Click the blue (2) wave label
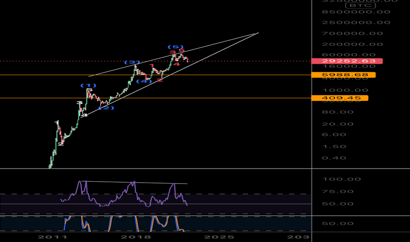This screenshot has width=410, height=242. pos(106,107)
